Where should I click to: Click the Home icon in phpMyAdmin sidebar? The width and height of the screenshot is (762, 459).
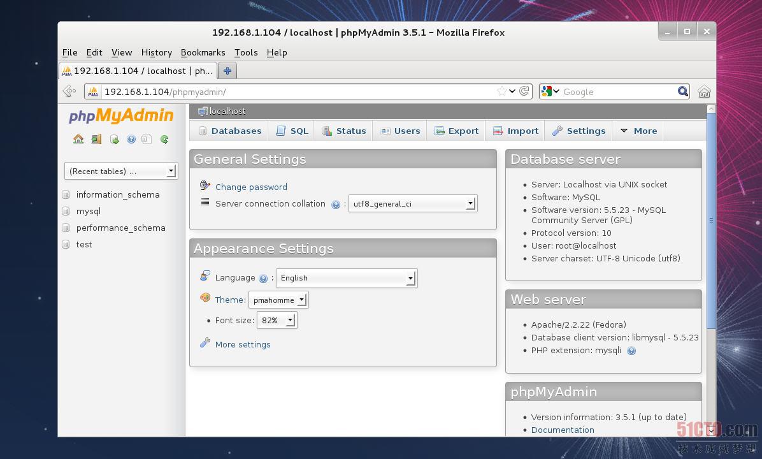pos(78,140)
